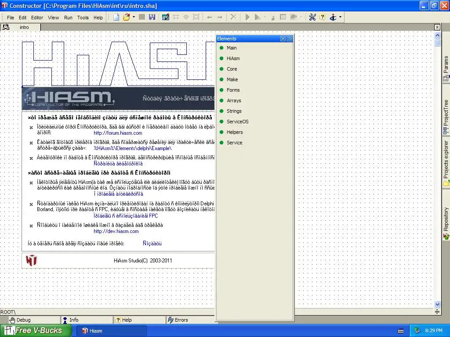Close the intro tab with the X button

coord(437,27)
